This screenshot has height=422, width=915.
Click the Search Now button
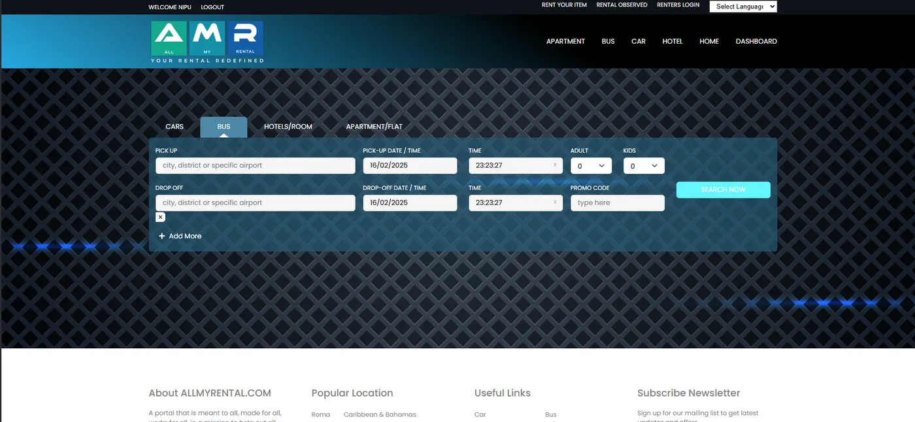click(x=724, y=189)
